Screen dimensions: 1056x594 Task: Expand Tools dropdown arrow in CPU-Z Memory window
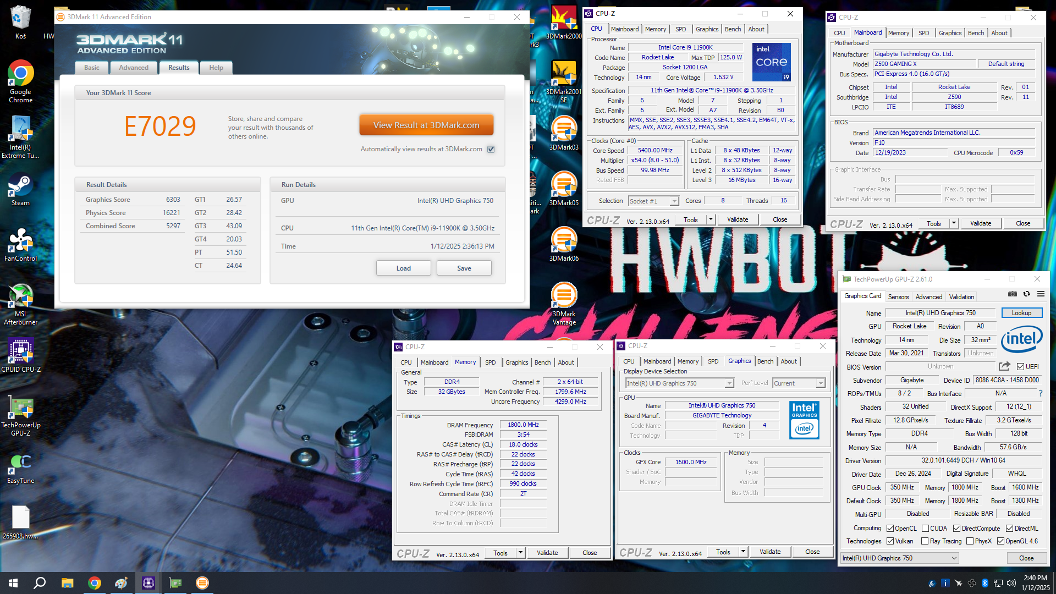click(520, 553)
